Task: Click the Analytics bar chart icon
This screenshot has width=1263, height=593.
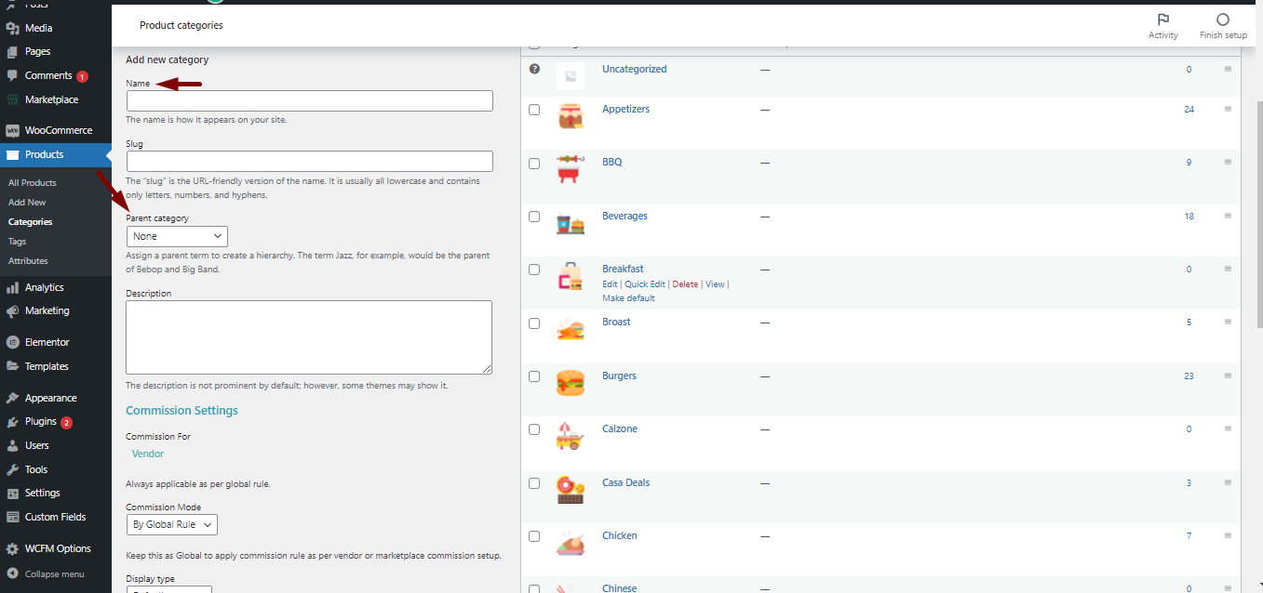Action: [12, 288]
